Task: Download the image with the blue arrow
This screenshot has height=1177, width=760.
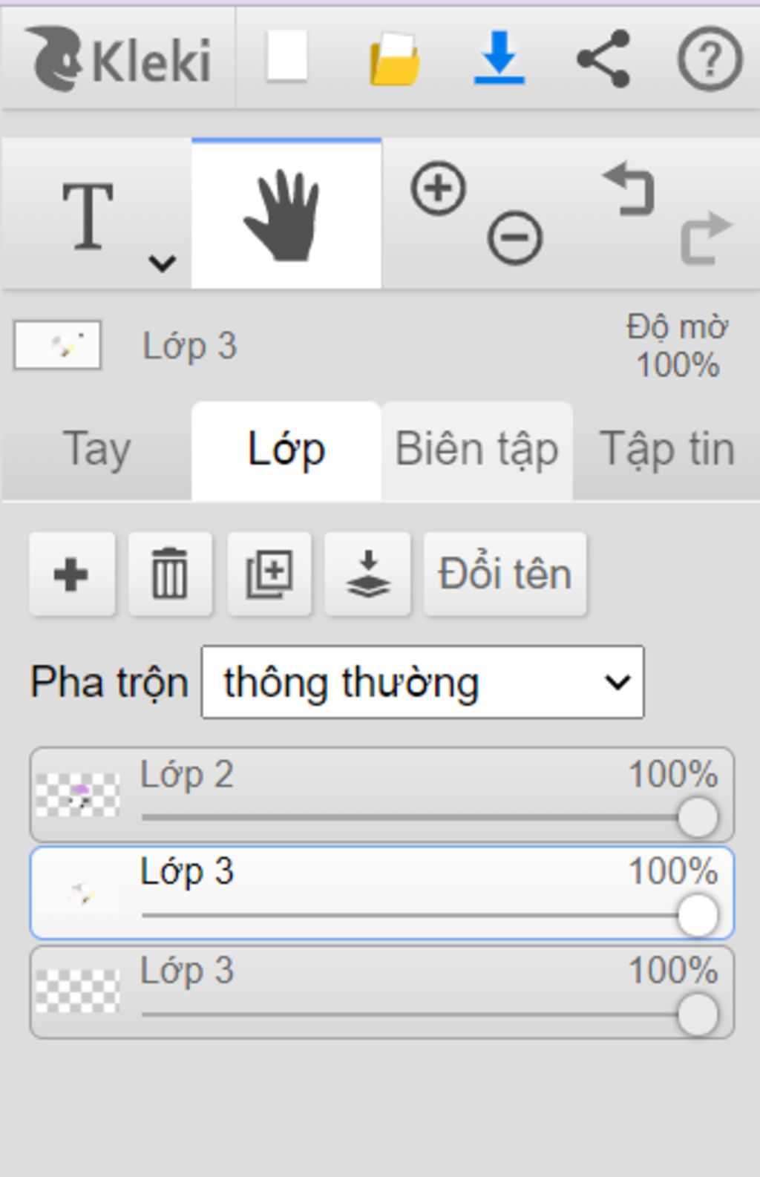Action: [499, 58]
